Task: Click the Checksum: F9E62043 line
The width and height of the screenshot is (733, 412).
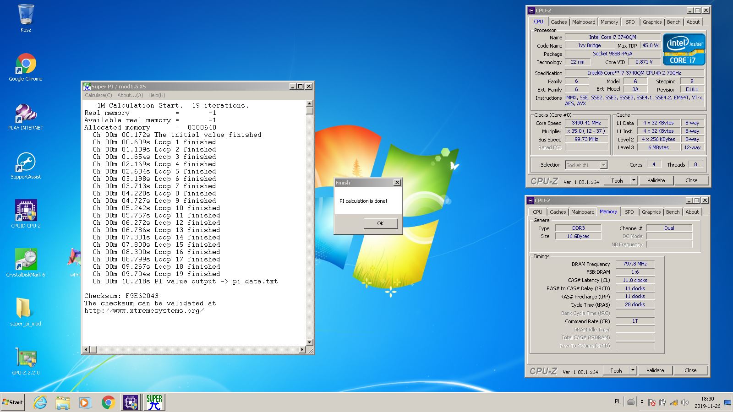Action: [x=121, y=296]
